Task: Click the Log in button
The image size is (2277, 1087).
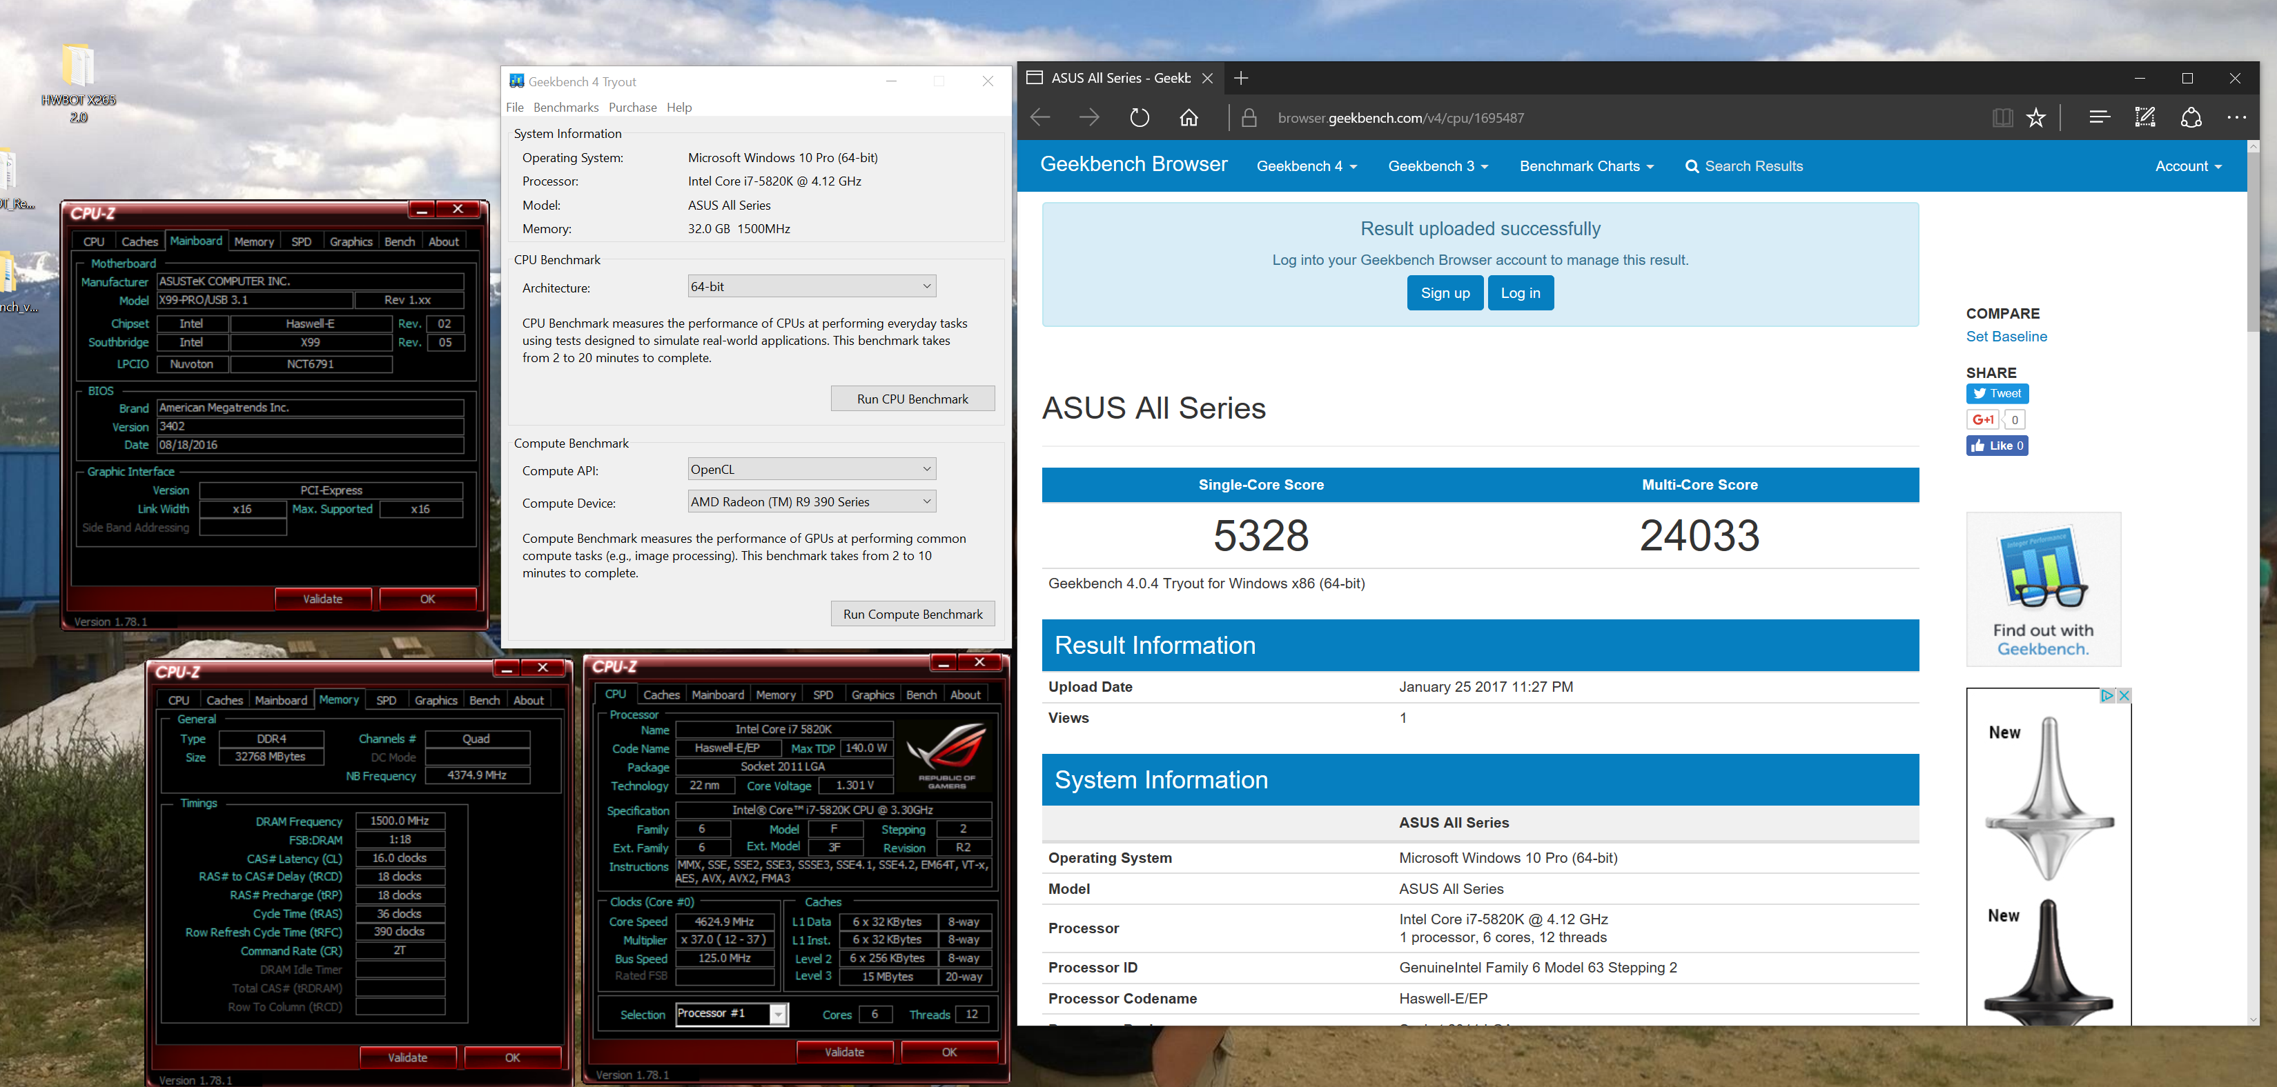Action: [x=1521, y=293]
